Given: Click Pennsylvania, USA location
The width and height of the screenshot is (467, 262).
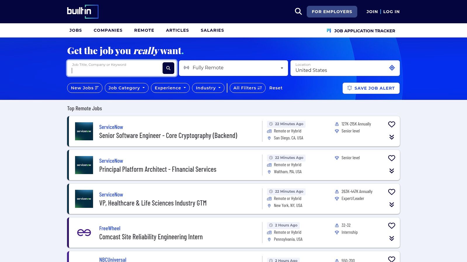Looking at the screenshot, I should point(288,239).
